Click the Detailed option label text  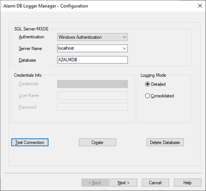(x=158, y=84)
